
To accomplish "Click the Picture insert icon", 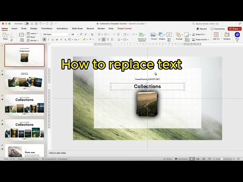I will (153, 35).
